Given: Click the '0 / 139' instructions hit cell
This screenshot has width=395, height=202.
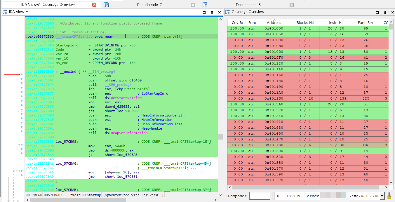Looking at the screenshot, I should (x=336, y=98).
